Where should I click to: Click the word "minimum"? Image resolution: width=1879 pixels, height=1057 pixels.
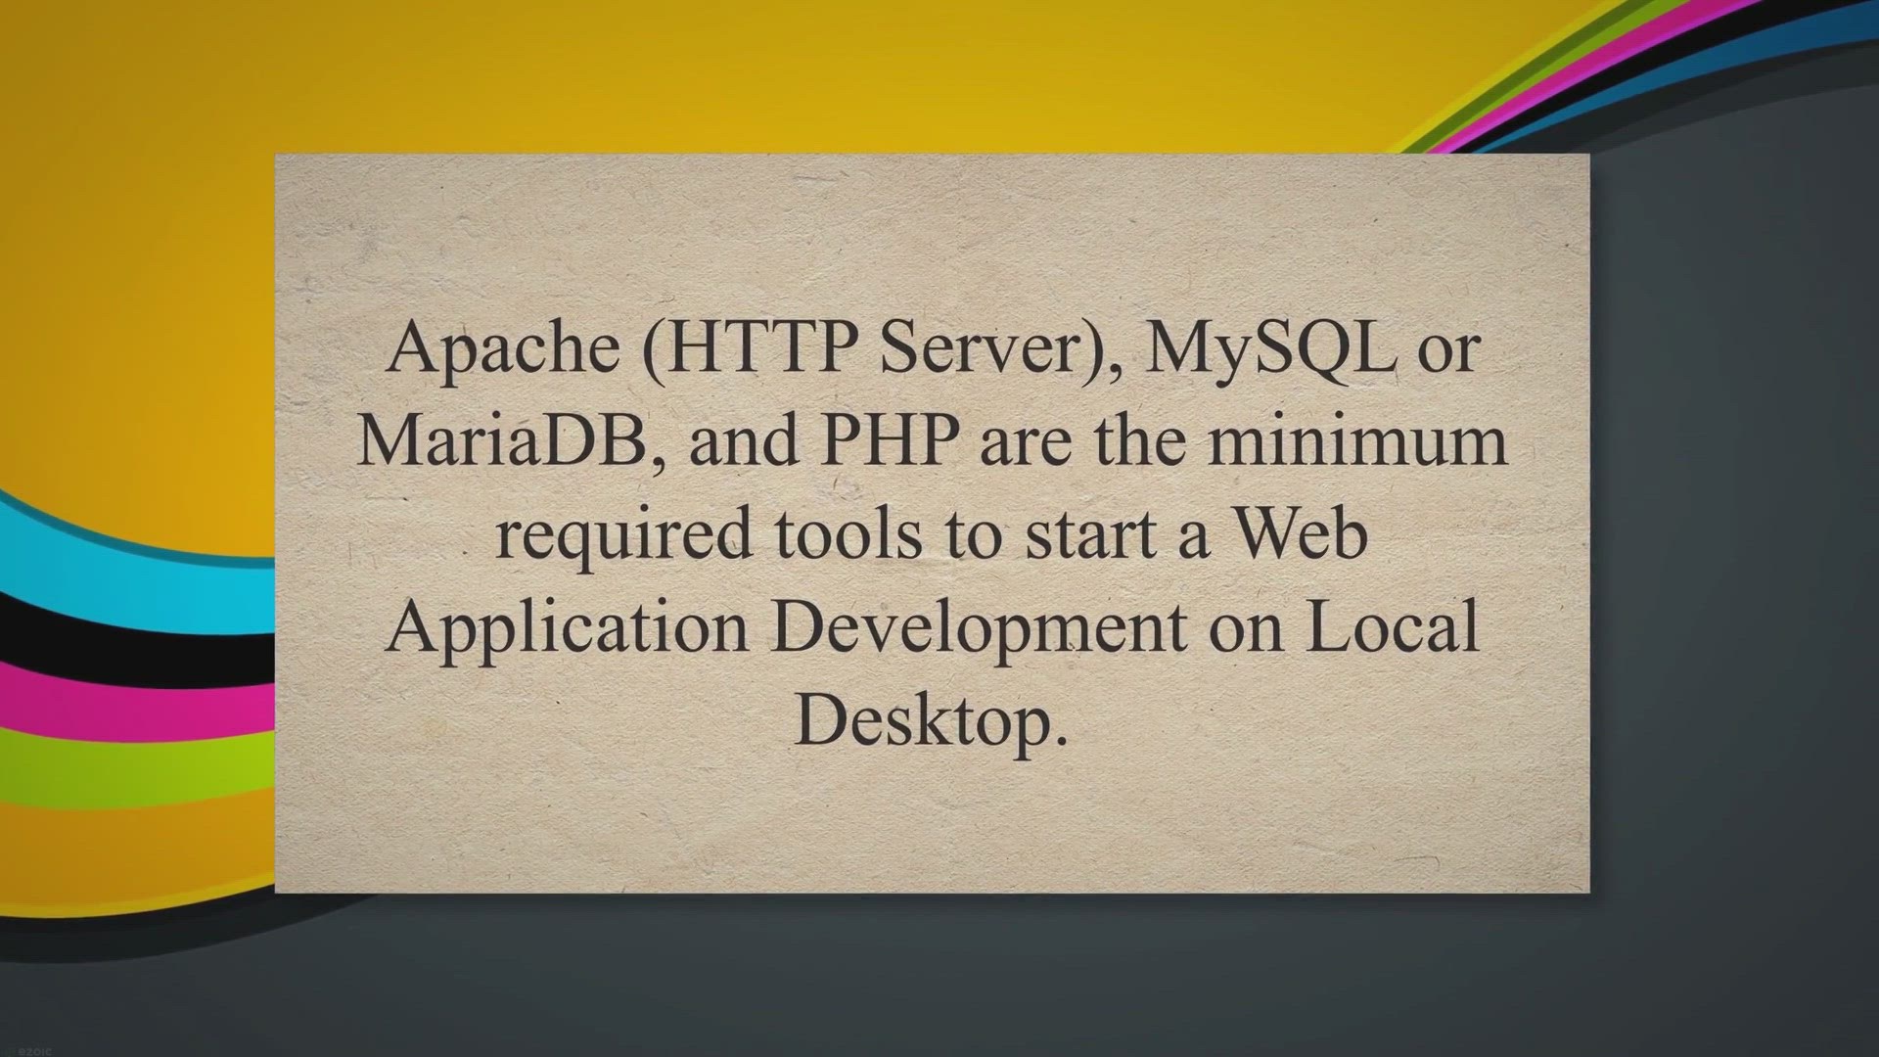tap(1357, 438)
